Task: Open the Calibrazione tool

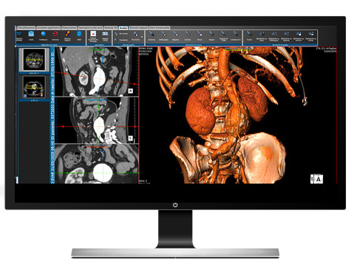Action: pos(236,36)
